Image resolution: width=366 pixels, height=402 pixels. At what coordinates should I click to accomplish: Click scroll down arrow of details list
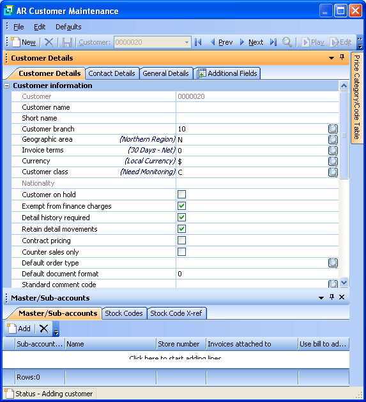344,282
